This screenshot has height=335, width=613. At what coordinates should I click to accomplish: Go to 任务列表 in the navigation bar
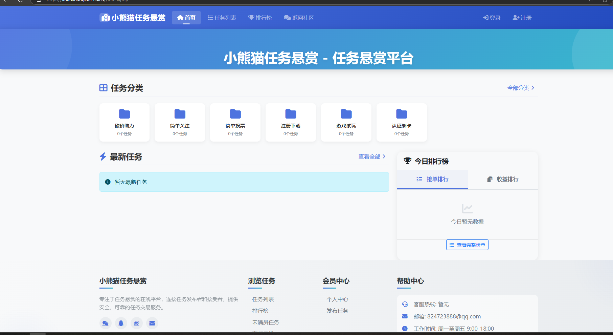pyautogui.click(x=222, y=18)
